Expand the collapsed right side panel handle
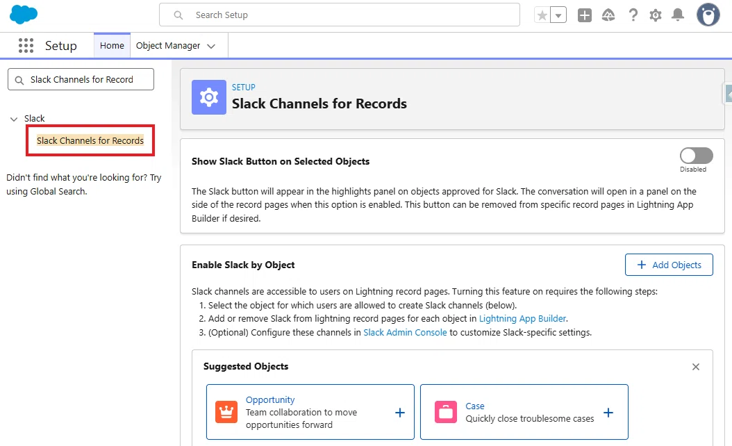 point(728,94)
